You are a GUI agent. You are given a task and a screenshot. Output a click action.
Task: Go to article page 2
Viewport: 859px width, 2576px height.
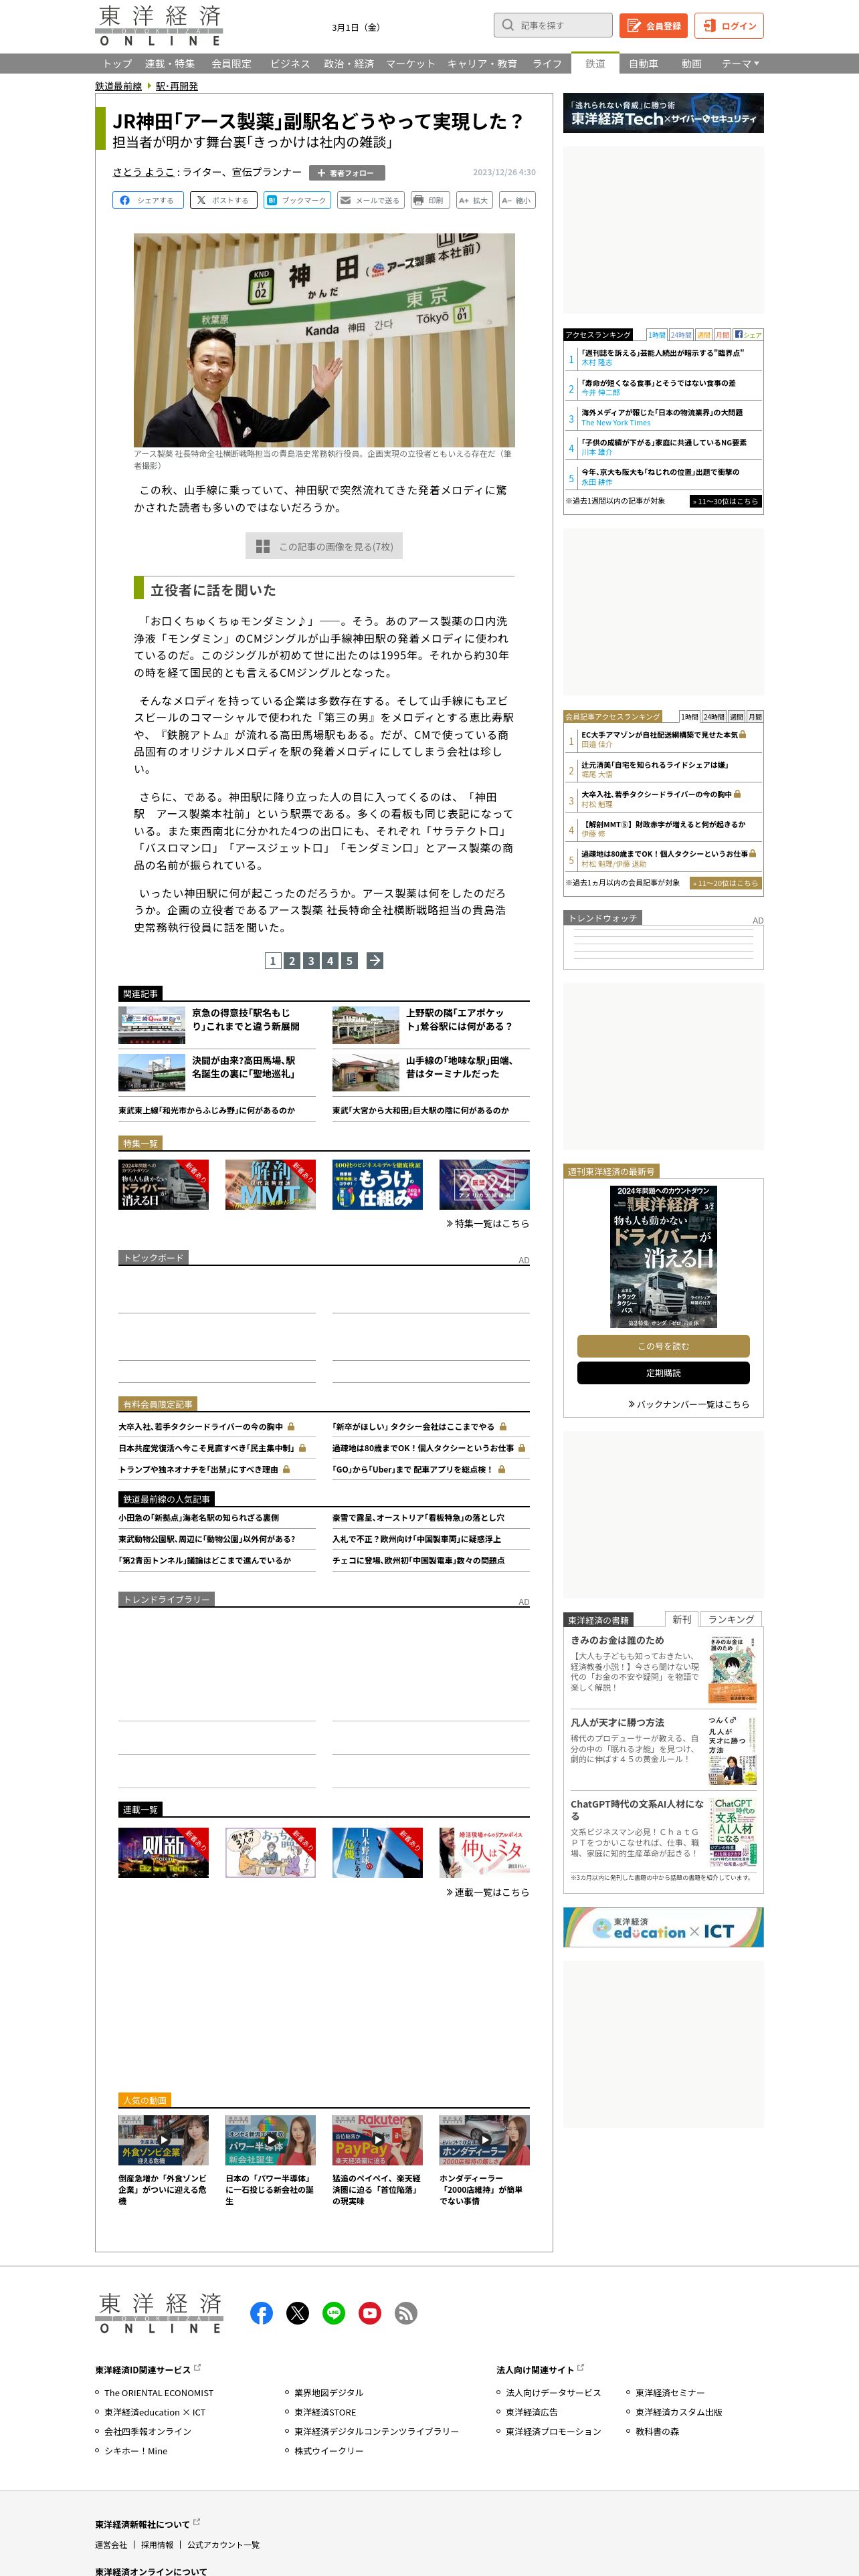click(x=292, y=960)
